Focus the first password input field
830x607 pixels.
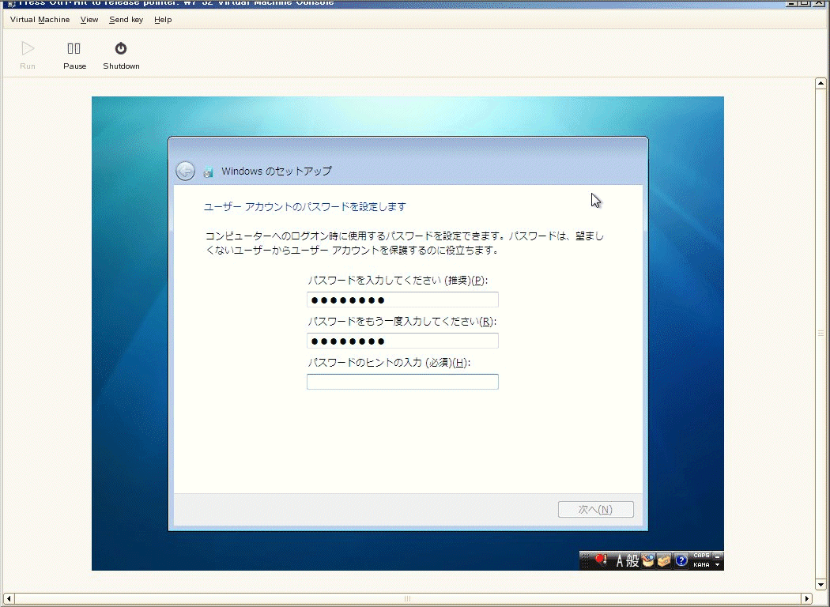pyautogui.click(x=402, y=300)
